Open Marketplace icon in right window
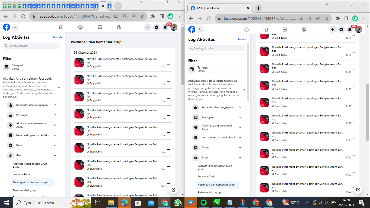 pos(285,29)
